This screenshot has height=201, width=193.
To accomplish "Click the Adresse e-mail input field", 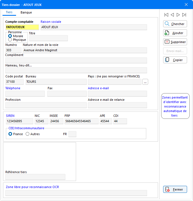I will (117, 94).
